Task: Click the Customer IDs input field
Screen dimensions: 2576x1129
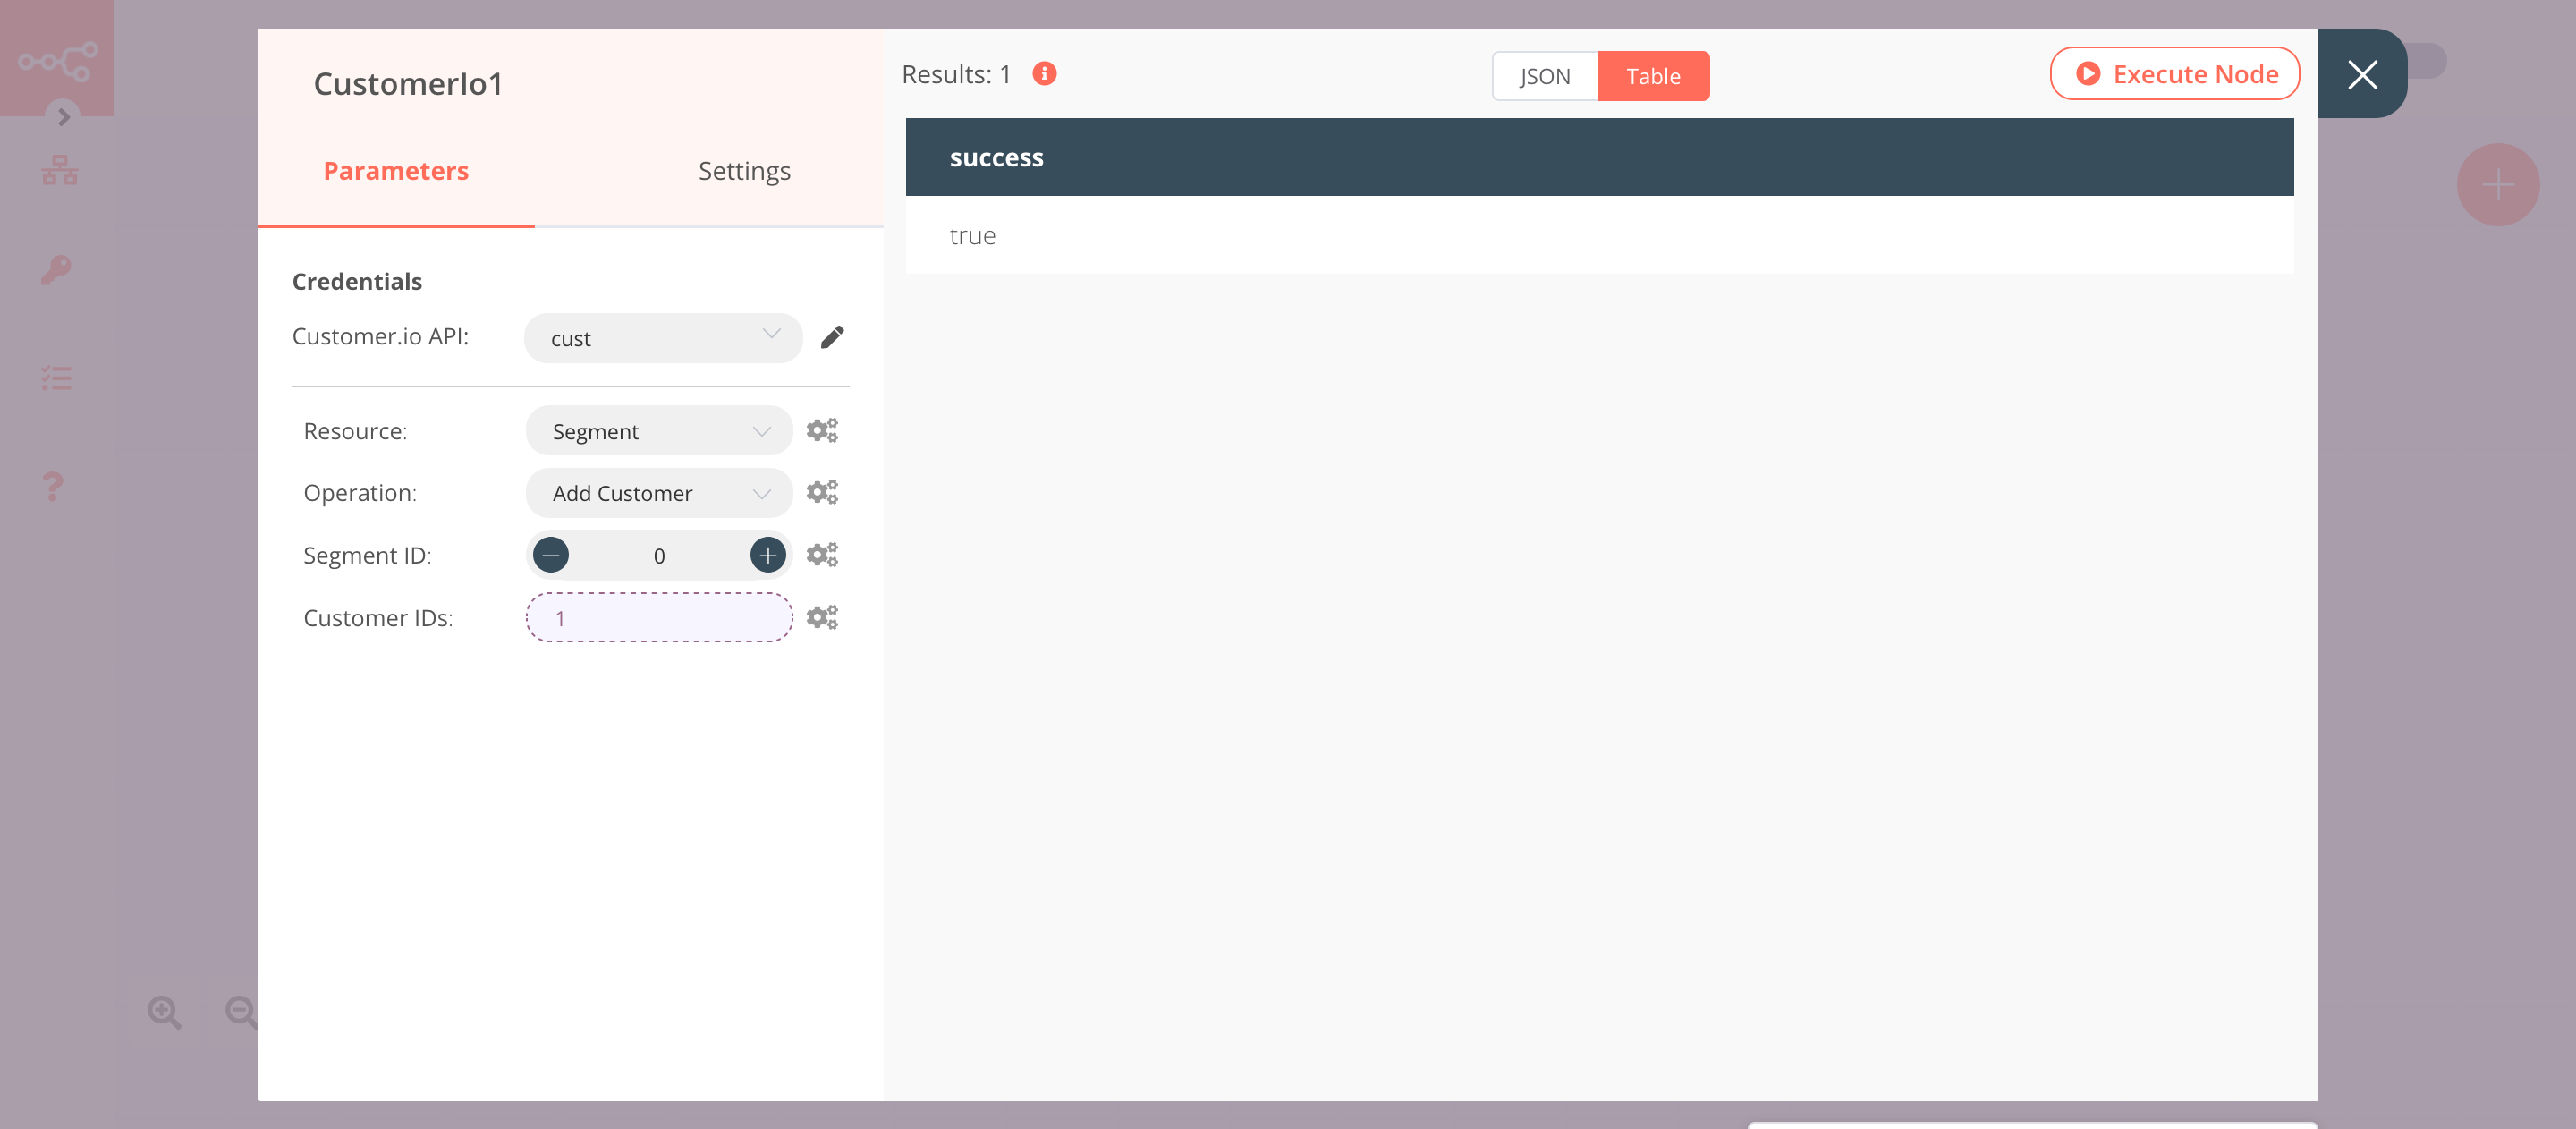Action: [x=659, y=616]
